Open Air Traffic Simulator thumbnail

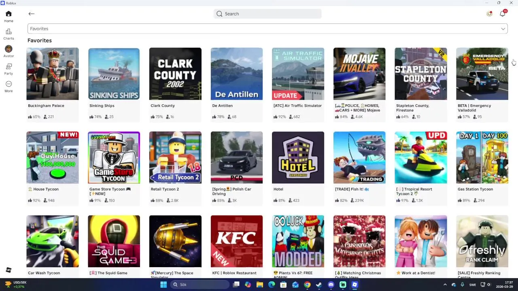298,74
